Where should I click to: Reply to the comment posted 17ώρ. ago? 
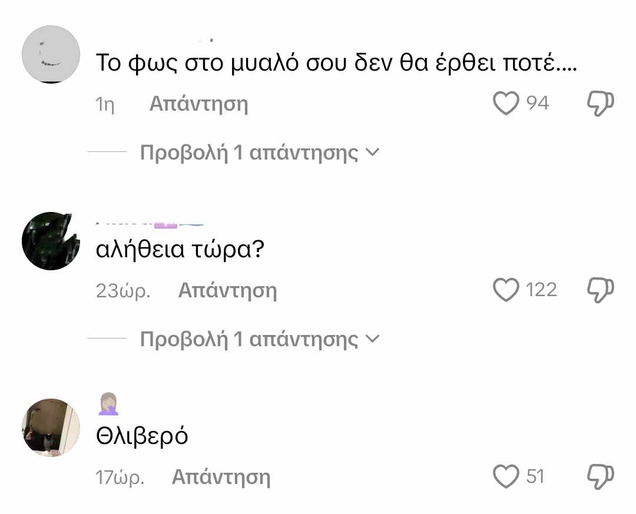point(221,477)
